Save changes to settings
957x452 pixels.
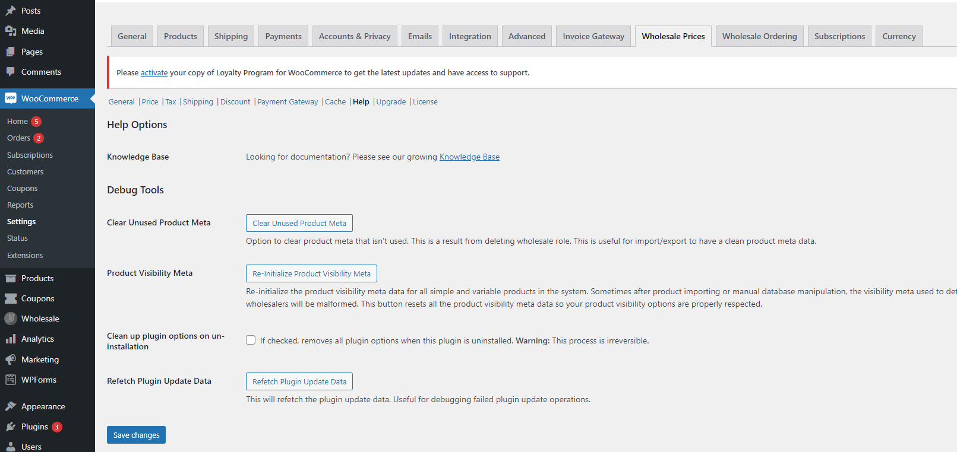point(136,435)
